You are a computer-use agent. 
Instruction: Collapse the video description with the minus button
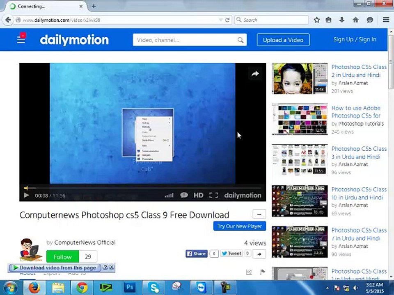[259, 214]
